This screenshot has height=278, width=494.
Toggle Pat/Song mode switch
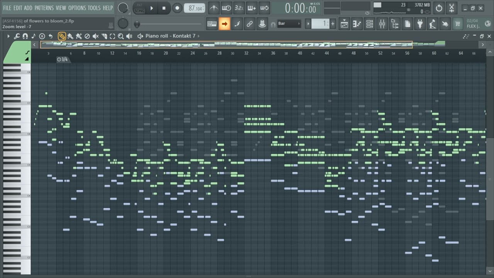pos(139,8)
